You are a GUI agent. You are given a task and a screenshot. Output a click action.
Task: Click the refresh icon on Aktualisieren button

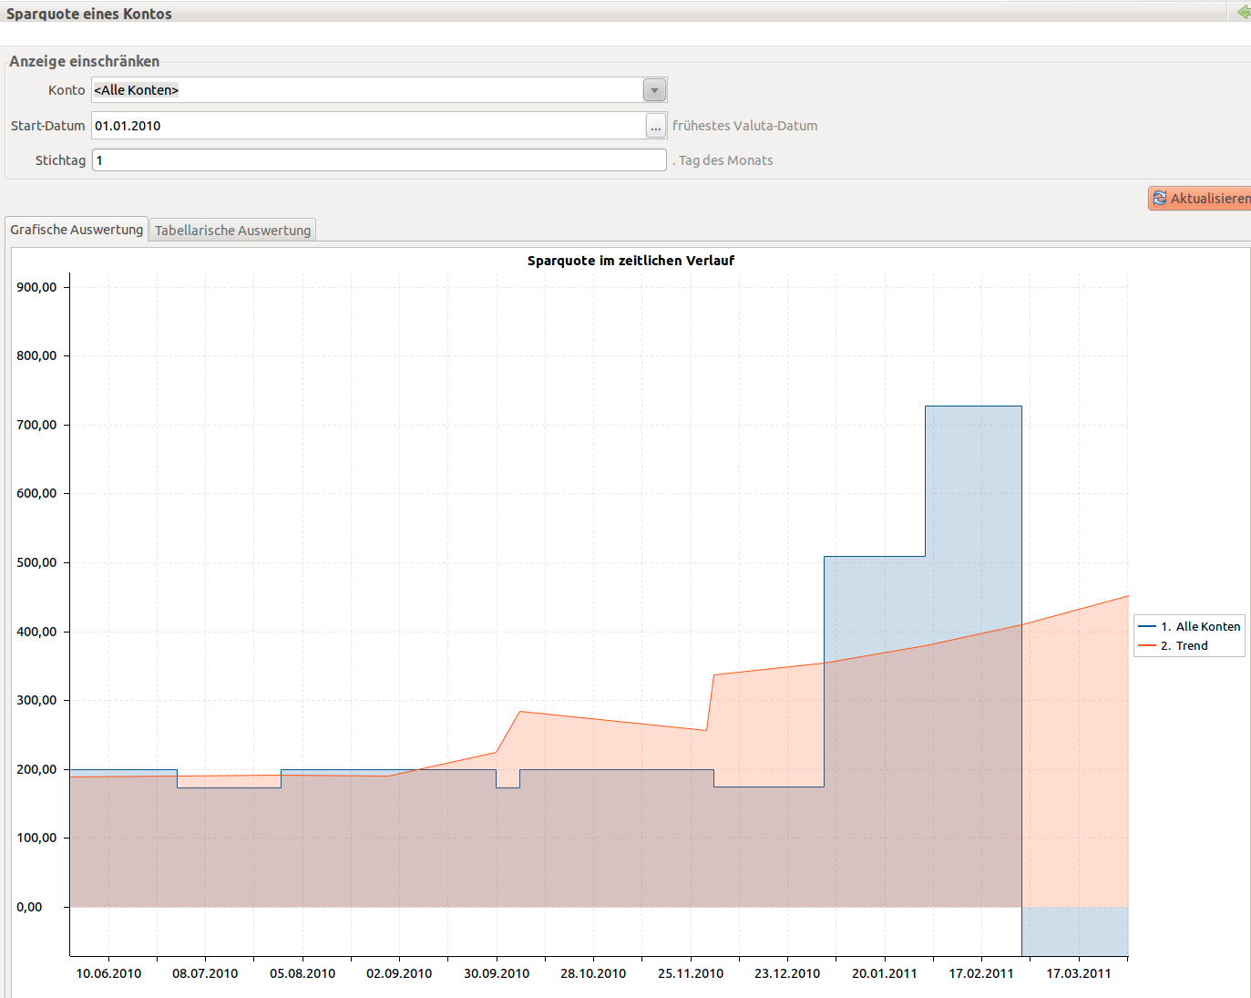click(x=1159, y=198)
